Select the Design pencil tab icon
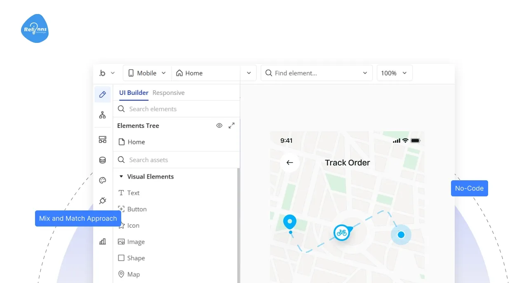This screenshot has height=283, width=531. pos(103,94)
